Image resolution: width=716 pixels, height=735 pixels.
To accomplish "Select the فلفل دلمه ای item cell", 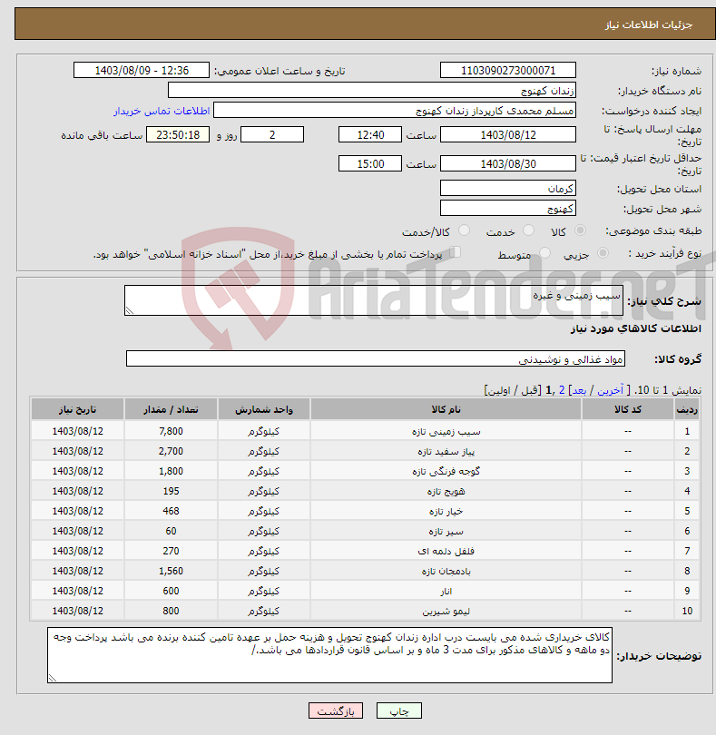I will point(446,551).
